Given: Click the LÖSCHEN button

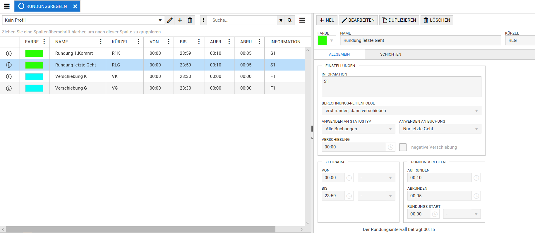Looking at the screenshot, I should point(437,20).
